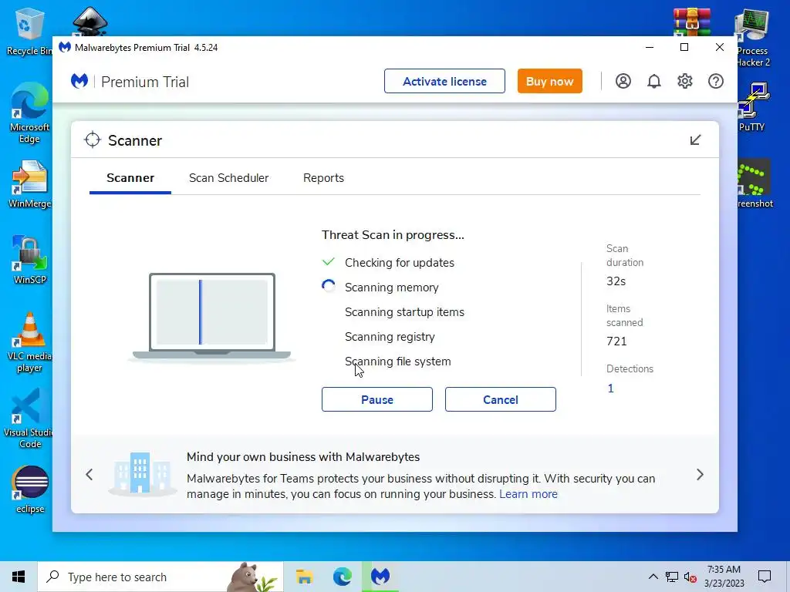Pause the threat scan
This screenshot has height=592, width=790.
pyautogui.click(x=376, y=399)
